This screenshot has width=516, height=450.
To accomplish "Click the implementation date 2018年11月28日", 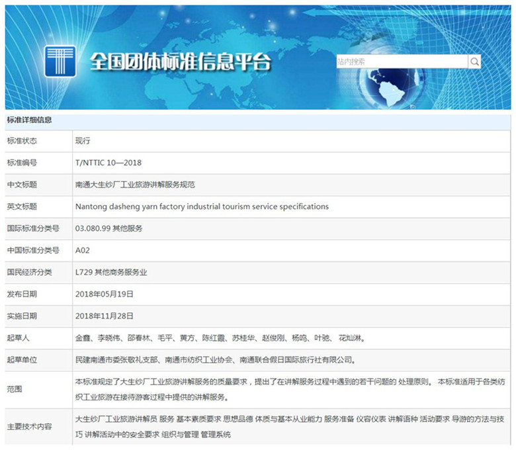I will [105, 316].
